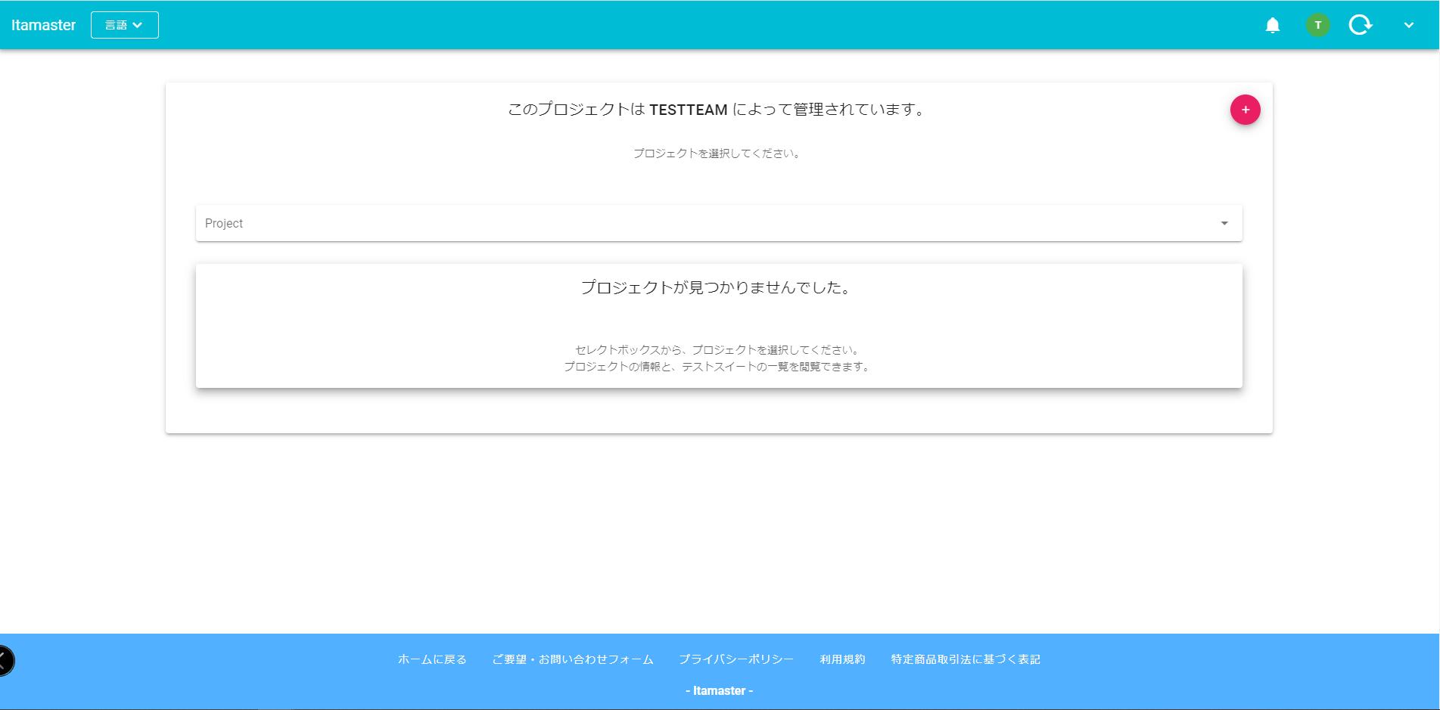Click the black circular button at left edge
Screen dimensions: 1440x710
coord(5,661)
